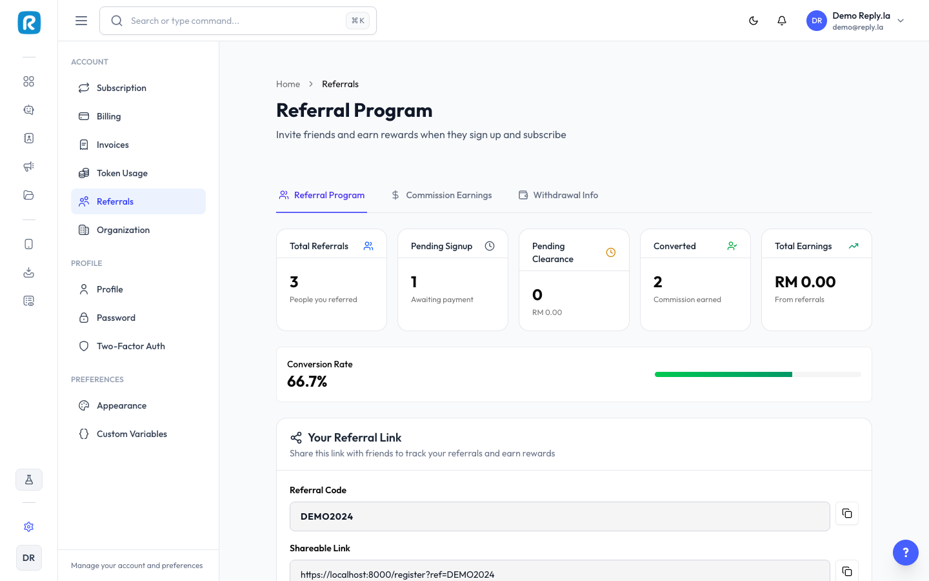The height and width of the screenshot is (581, 929).
Task: Click the orange Pending Clearance clock icon
Action: (611, 252)
